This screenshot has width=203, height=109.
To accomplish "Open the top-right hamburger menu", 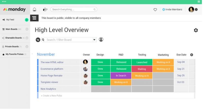I will point(199,2).
